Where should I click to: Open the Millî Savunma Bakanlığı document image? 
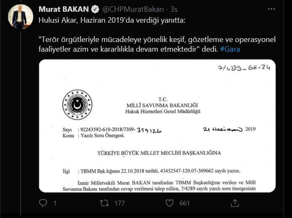click(x=157, y=126)
